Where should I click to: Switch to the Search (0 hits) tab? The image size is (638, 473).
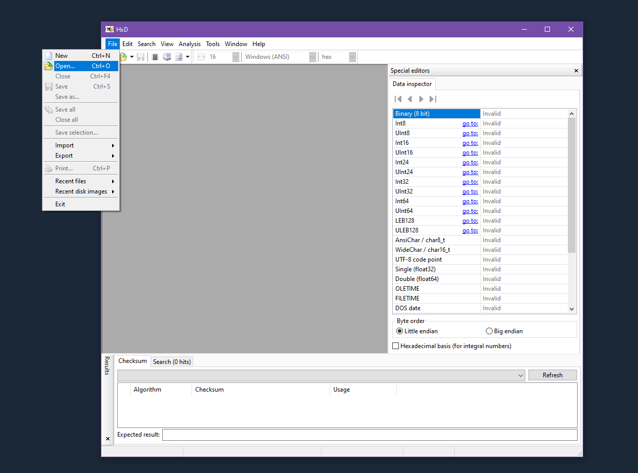tap(172, 362)
